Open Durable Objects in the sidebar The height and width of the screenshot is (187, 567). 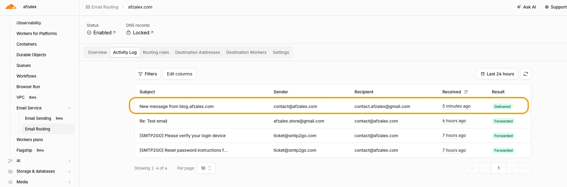31,55
